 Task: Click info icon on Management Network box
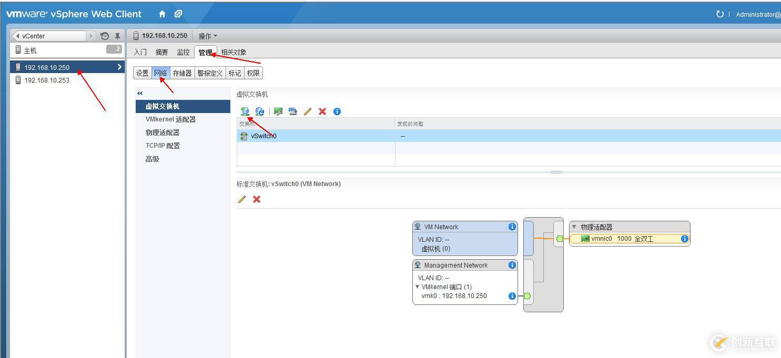tap(512, 265)
